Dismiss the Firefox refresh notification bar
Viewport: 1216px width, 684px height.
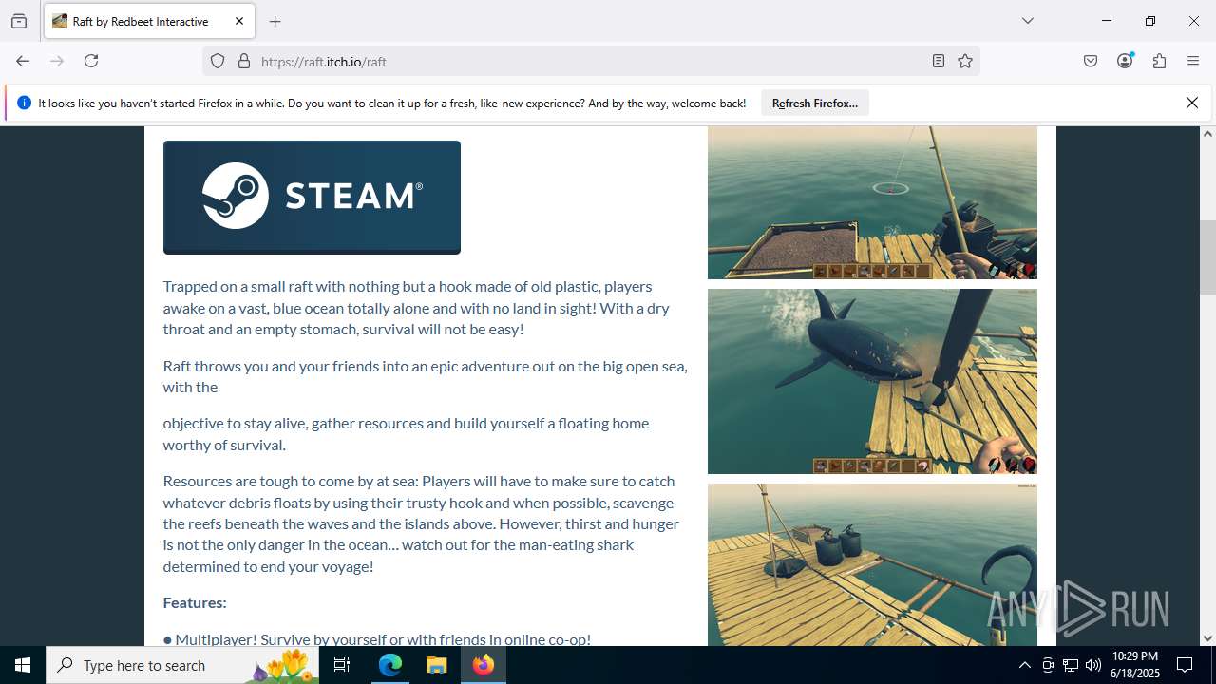(x=1192, y=103)
